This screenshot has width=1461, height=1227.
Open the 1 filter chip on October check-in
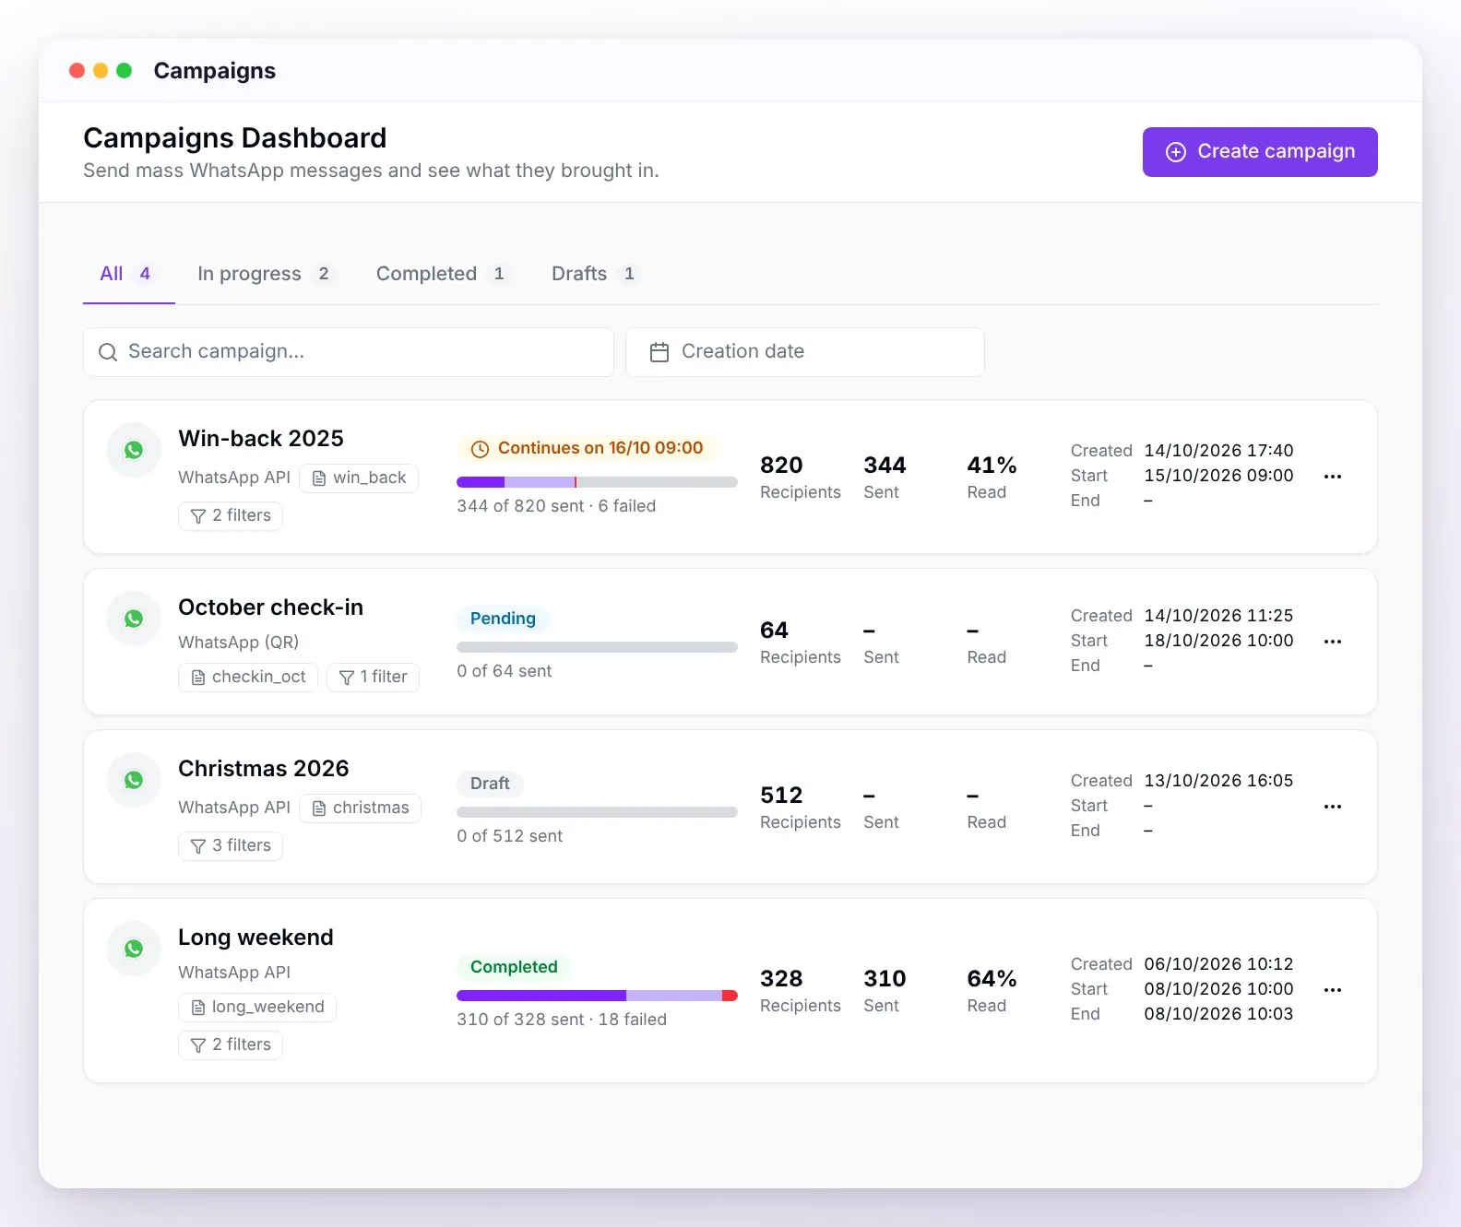pos(373,678)
